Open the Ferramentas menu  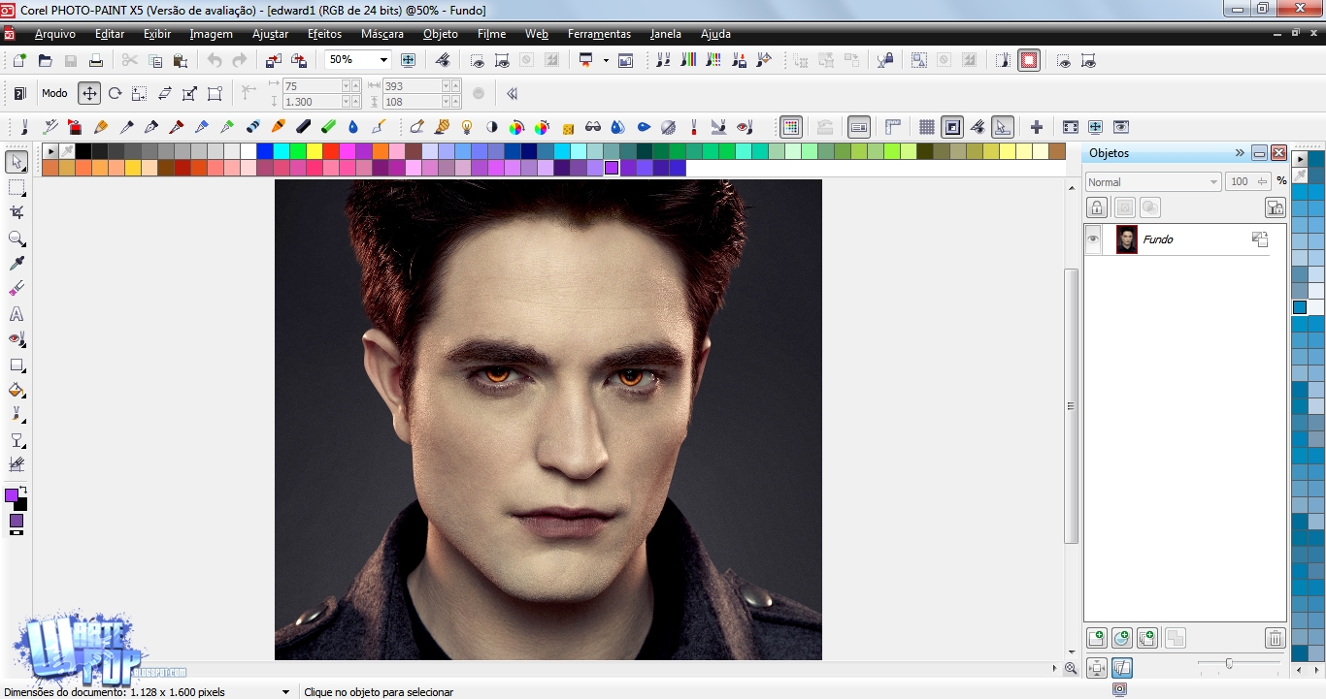coord(599,34)
